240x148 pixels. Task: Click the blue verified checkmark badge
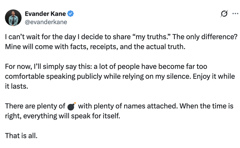(70, 14)
